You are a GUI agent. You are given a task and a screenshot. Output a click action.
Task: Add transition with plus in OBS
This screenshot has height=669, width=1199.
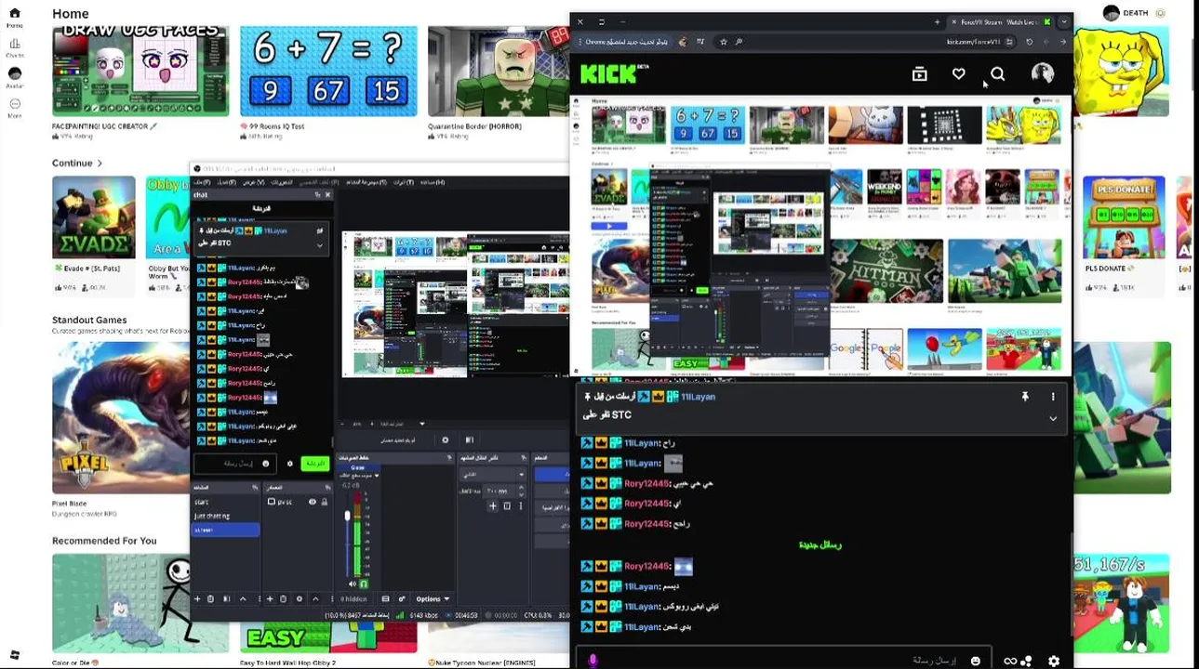coord(493,506)
